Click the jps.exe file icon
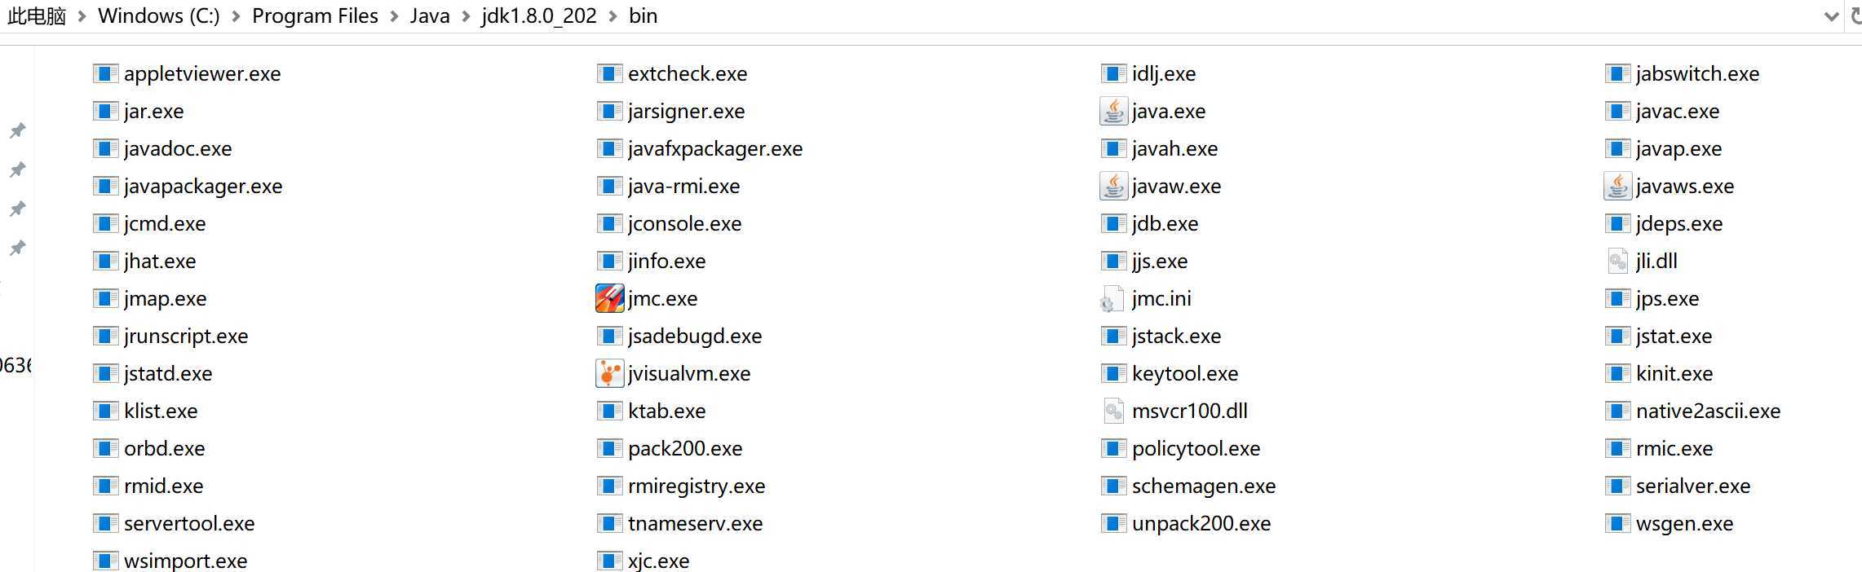1862x572 pixels. pyautogui.click(x=1617, y=298)
